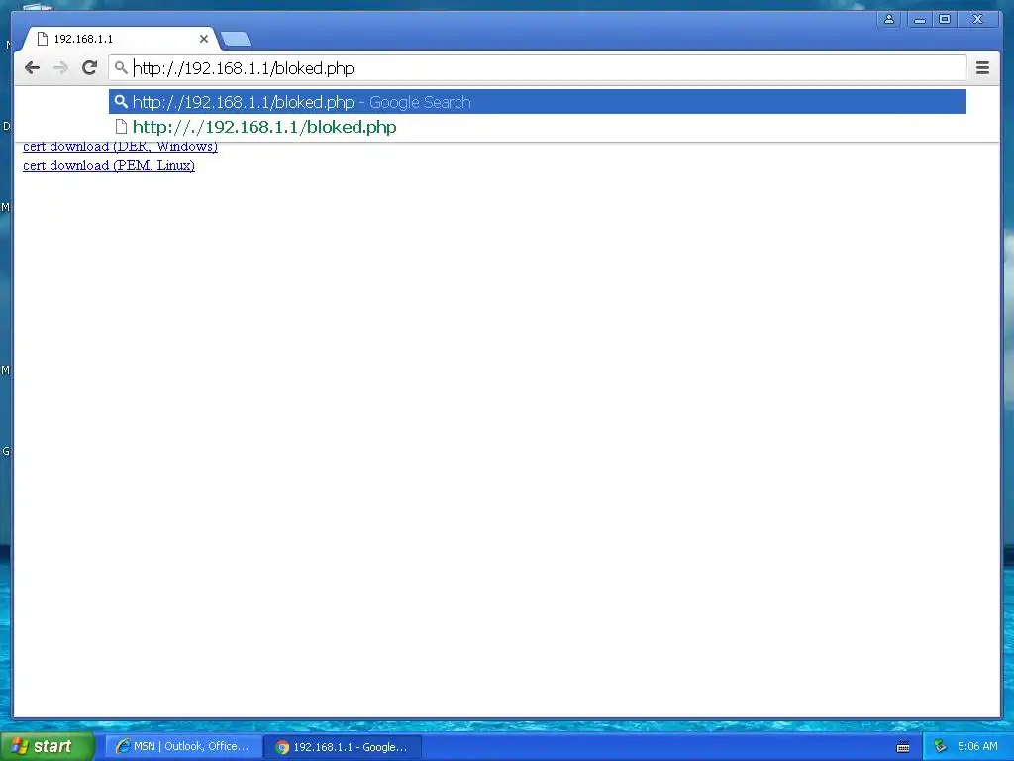Close the 192.168.1.1 tab
This screenshot has width=1014, height=761.
coord(204,39)
